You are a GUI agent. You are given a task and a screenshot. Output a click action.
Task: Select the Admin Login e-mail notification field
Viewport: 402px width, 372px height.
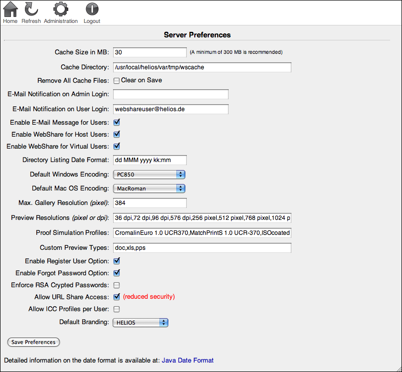pos(171,94)
